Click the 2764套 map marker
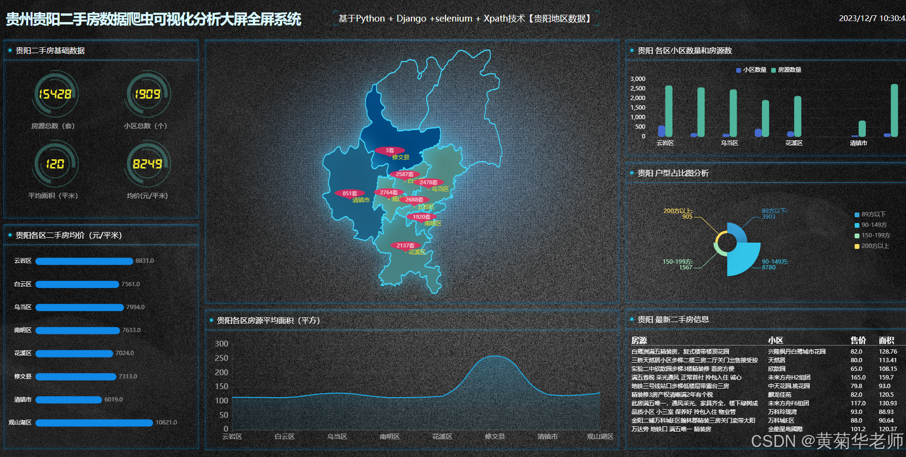This screenshot has height=457, width=906. point(389,192)
